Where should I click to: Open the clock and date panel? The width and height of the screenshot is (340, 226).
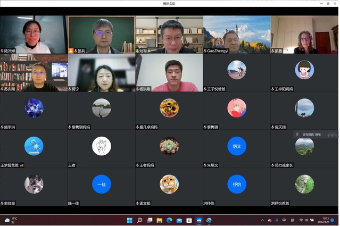tap(325, 220)
